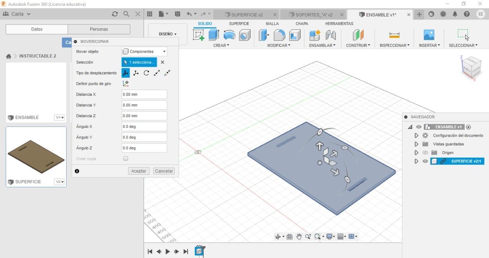Open search in data panel
The width and height of the screenshot is (489, 258).
click(x=126, y=14)
